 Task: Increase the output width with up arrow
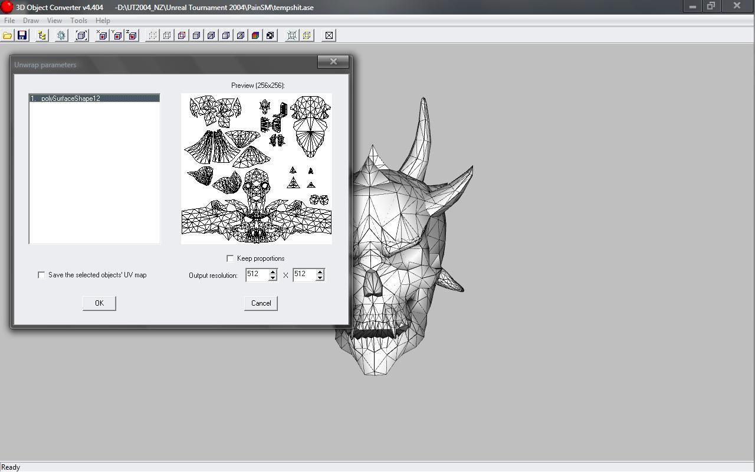(273, 272)
